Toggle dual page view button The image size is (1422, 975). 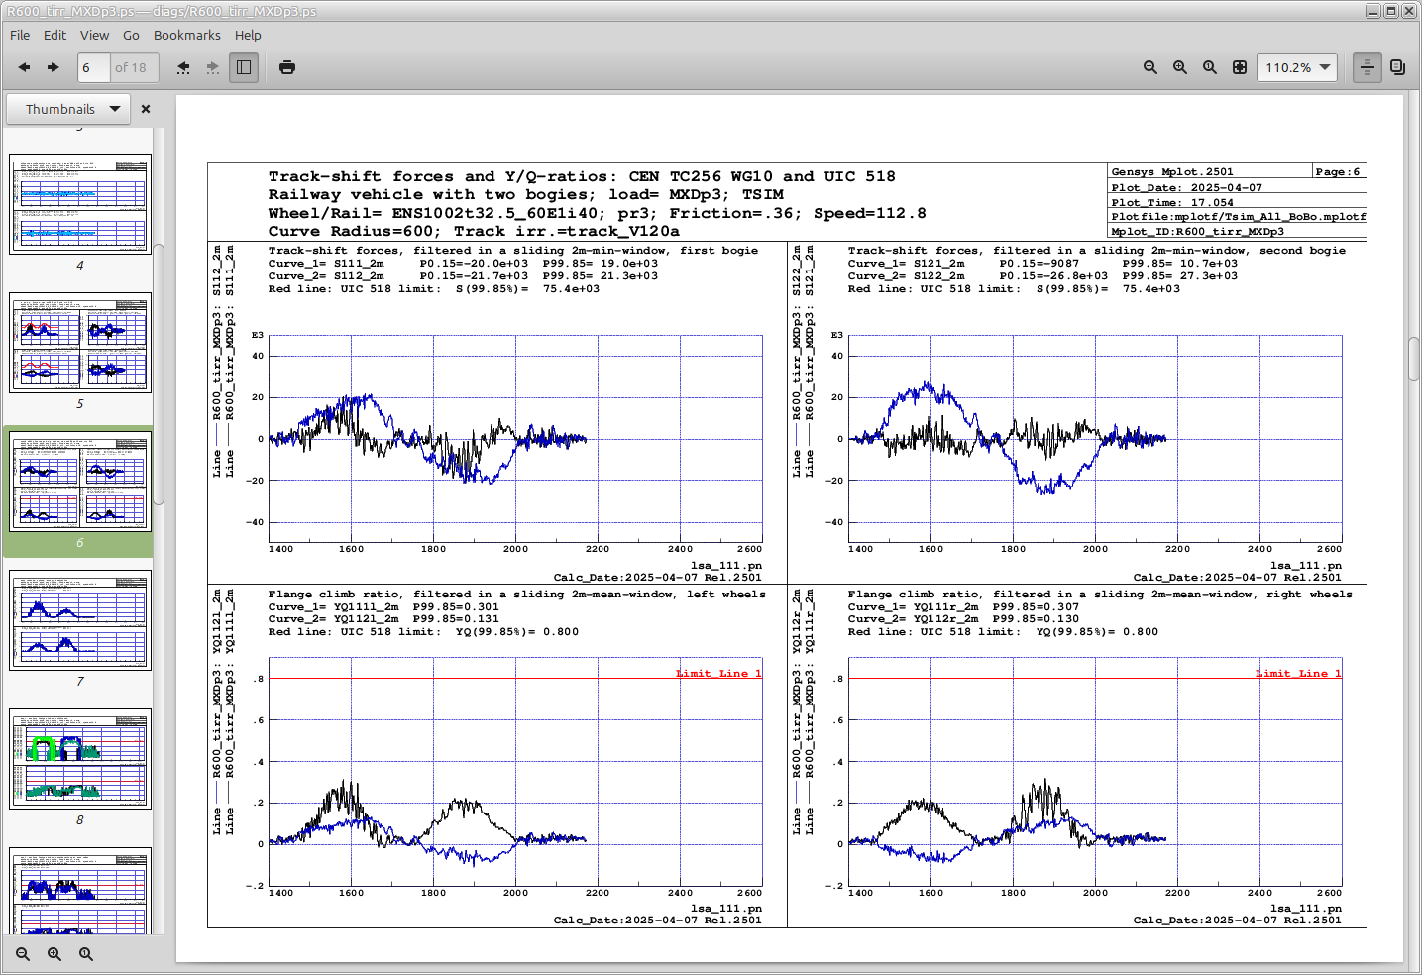pos(1397,67)
